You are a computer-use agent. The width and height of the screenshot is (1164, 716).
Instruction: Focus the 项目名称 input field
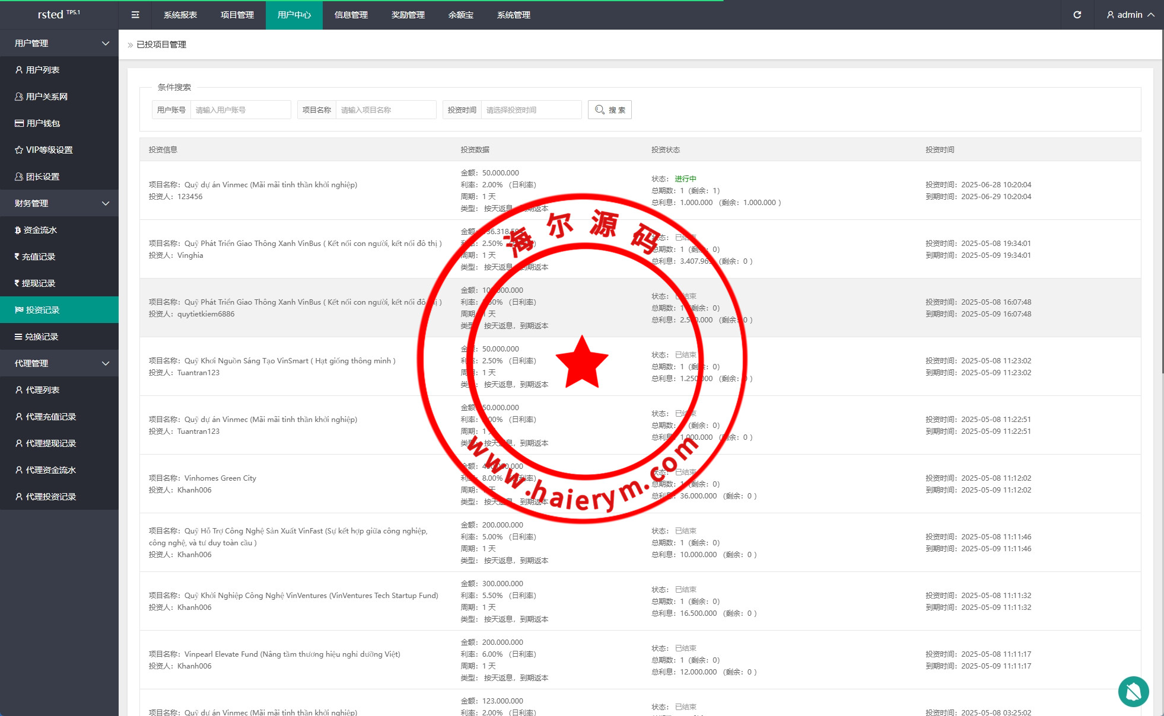click(x=386, y=110)
